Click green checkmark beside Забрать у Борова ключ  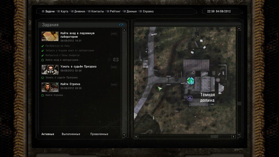coord(42,51)
